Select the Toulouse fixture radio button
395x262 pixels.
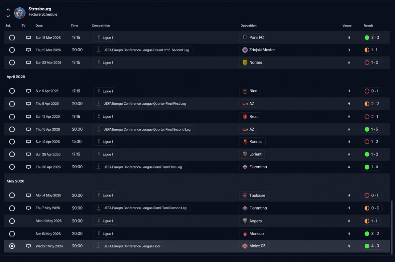[x=12, y=195]
